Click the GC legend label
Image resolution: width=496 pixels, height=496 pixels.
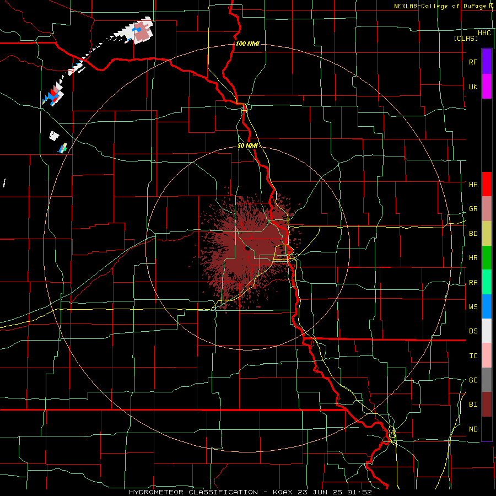473,380
